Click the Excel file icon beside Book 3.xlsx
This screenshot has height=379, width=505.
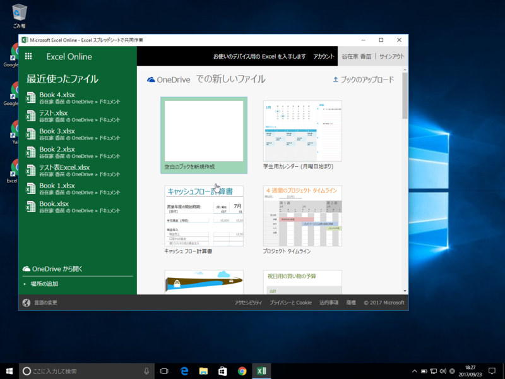(x=31, y=134)
